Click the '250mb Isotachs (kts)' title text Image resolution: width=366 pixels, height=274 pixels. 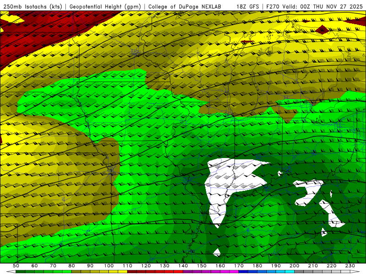(32, 6)
